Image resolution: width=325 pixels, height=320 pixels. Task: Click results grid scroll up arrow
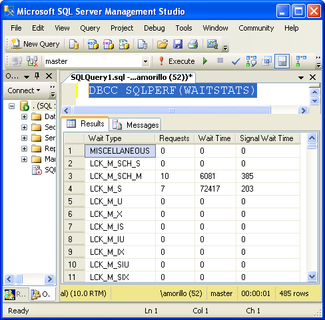click(x=312, y=138)
